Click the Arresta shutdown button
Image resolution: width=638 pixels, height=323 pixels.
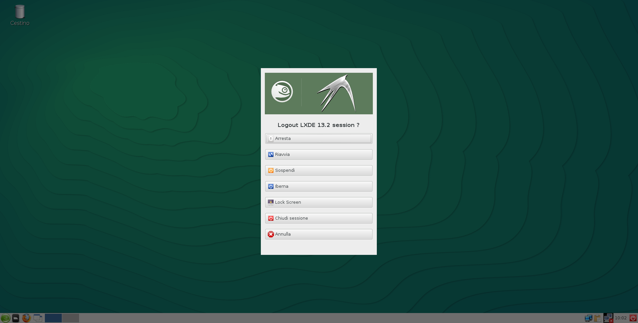(x=319, y=139)
